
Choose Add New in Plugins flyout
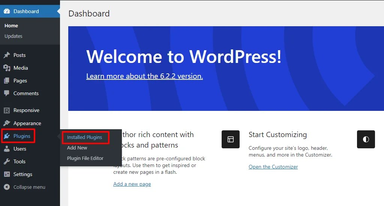(77, 148)
